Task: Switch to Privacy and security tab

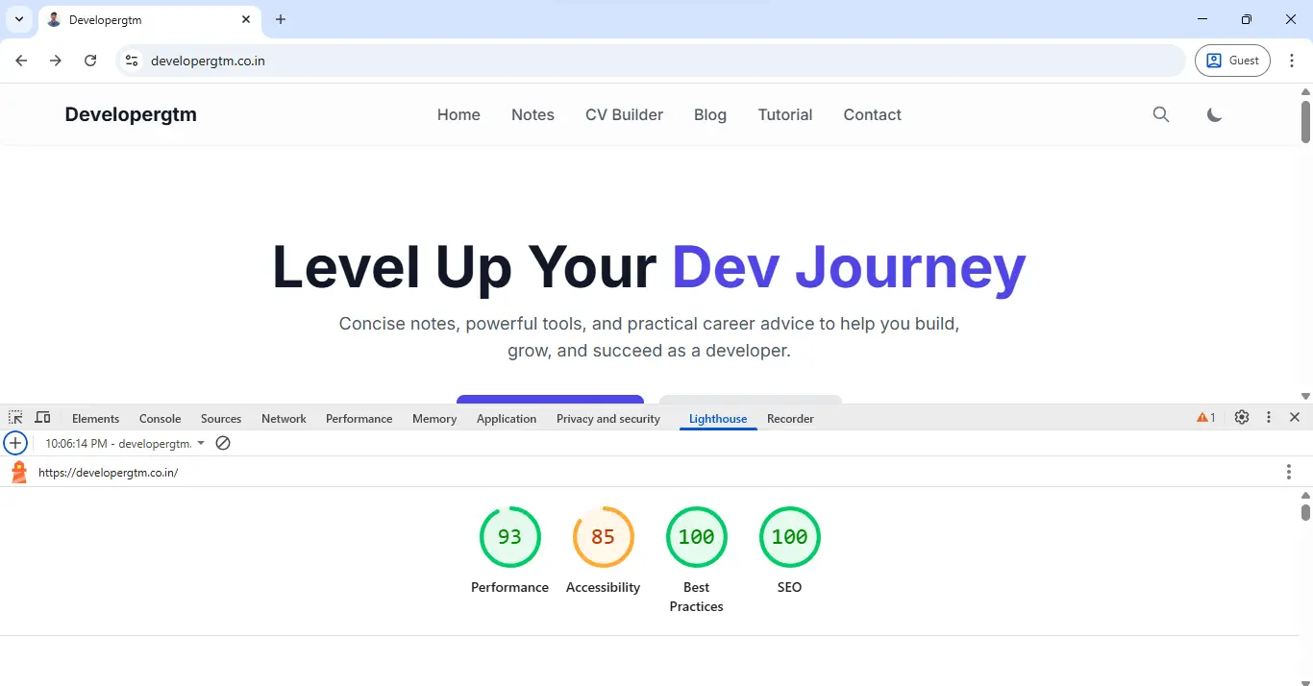Action: pos(608,419)
